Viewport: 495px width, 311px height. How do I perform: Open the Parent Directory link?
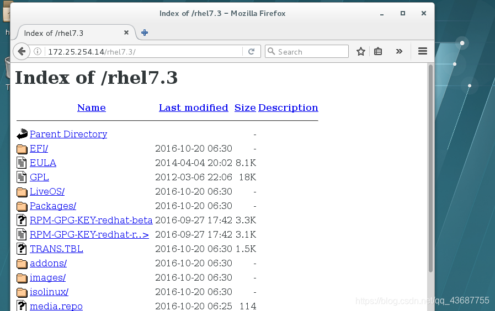pos(68,134)
